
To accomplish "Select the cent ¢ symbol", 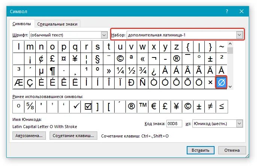I will pos(41,59).
